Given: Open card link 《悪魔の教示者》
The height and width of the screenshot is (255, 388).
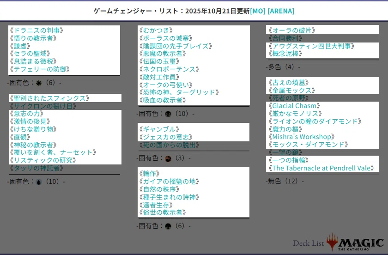Looking at the screenshot, I should (162, 54).
